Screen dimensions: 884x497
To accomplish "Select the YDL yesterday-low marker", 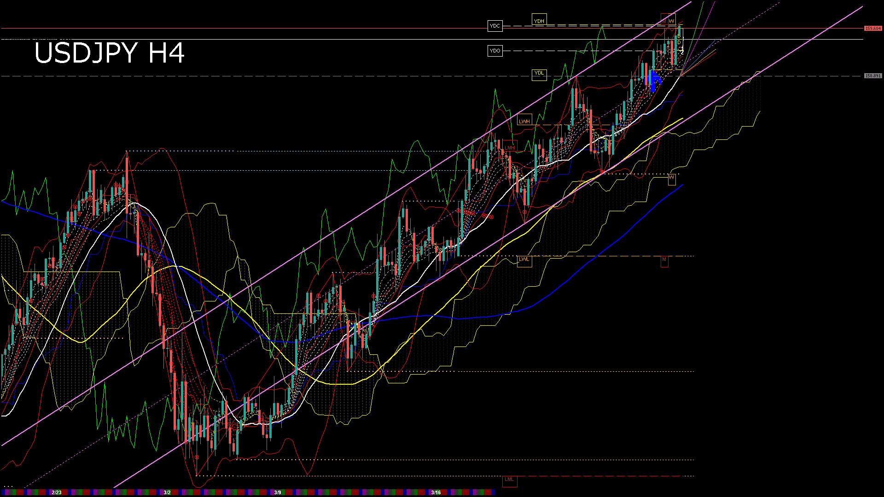I will click(x=539, y=73).
